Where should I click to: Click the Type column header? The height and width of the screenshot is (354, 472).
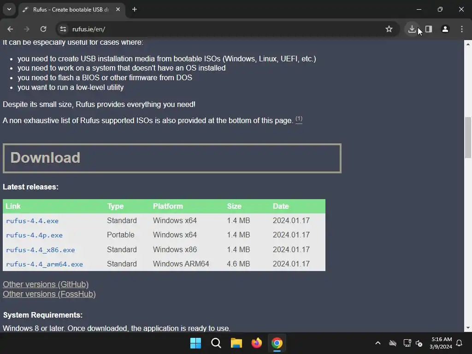tap(115, 206)
